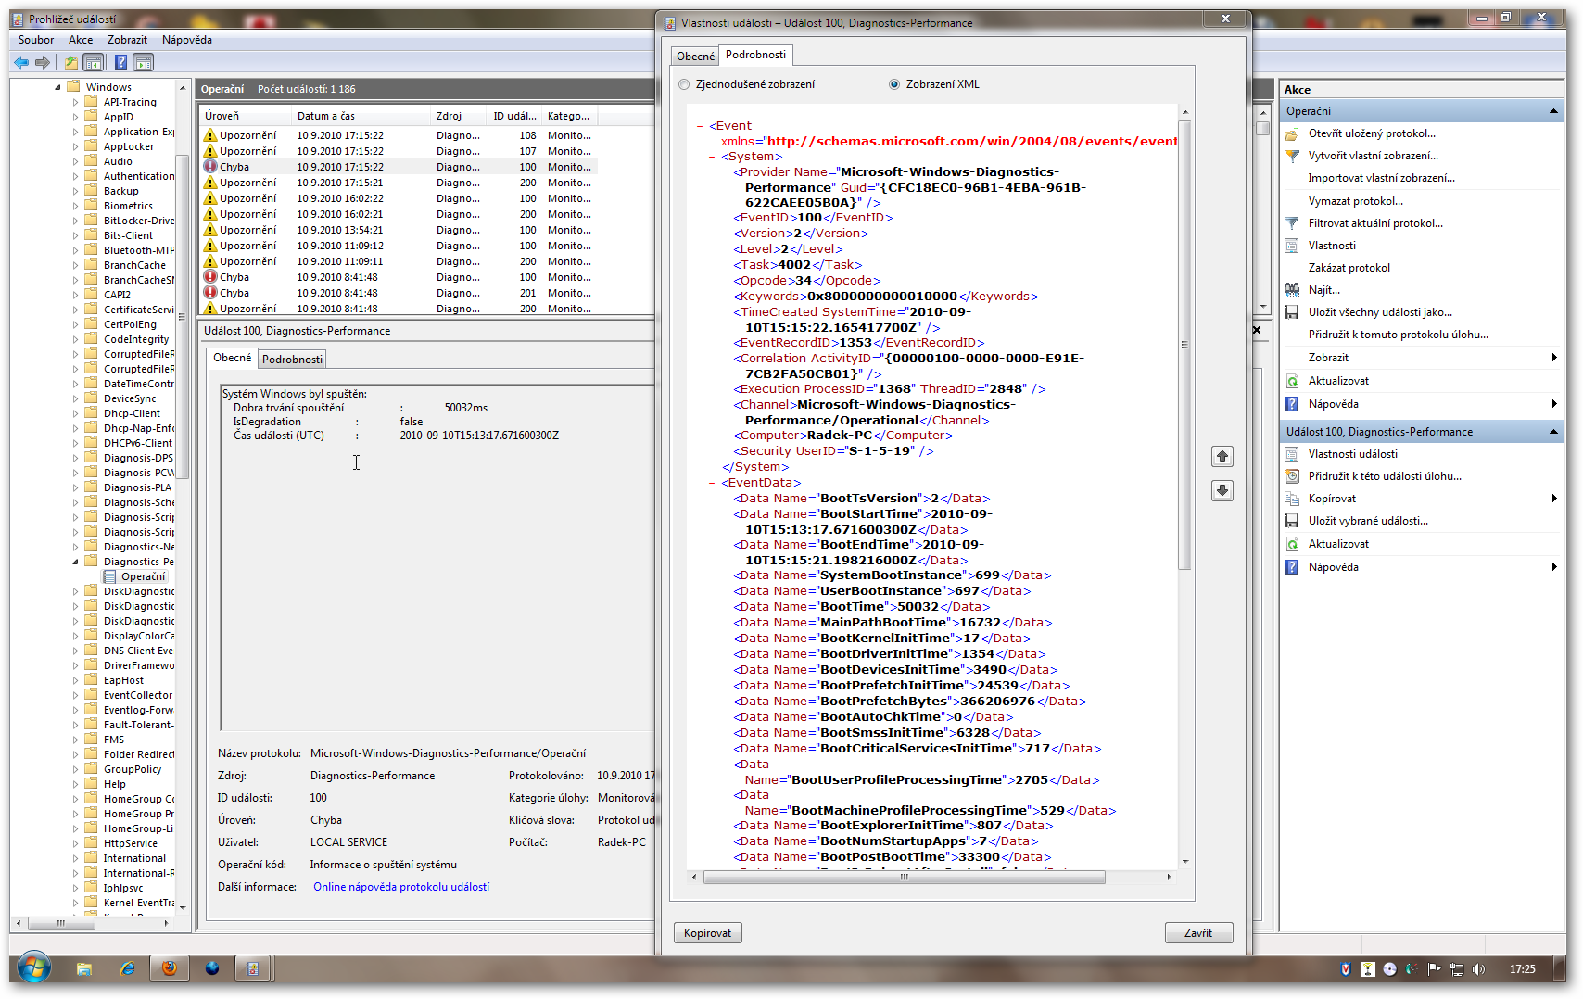
Task: Go to next event with down arrow button
Action: [x=1222, y=490]
